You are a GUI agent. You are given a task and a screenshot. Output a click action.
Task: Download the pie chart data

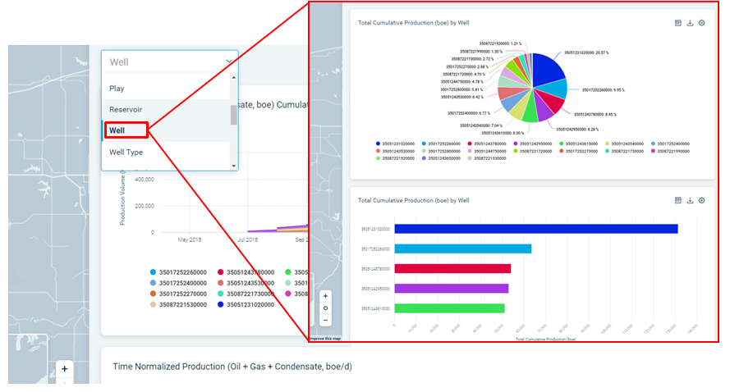coord(690,23)
